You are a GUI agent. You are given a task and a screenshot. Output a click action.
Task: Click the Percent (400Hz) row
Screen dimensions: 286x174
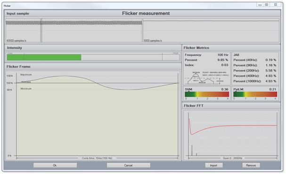255,76
